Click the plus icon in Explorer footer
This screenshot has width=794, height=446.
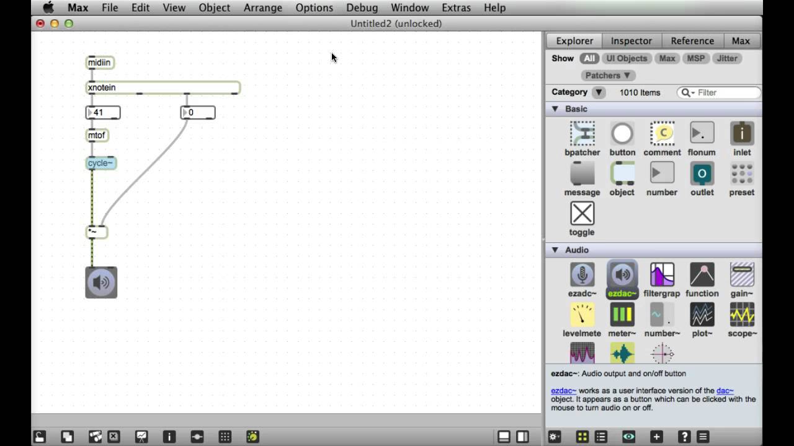pyautogui.click(x=656, y=437)
